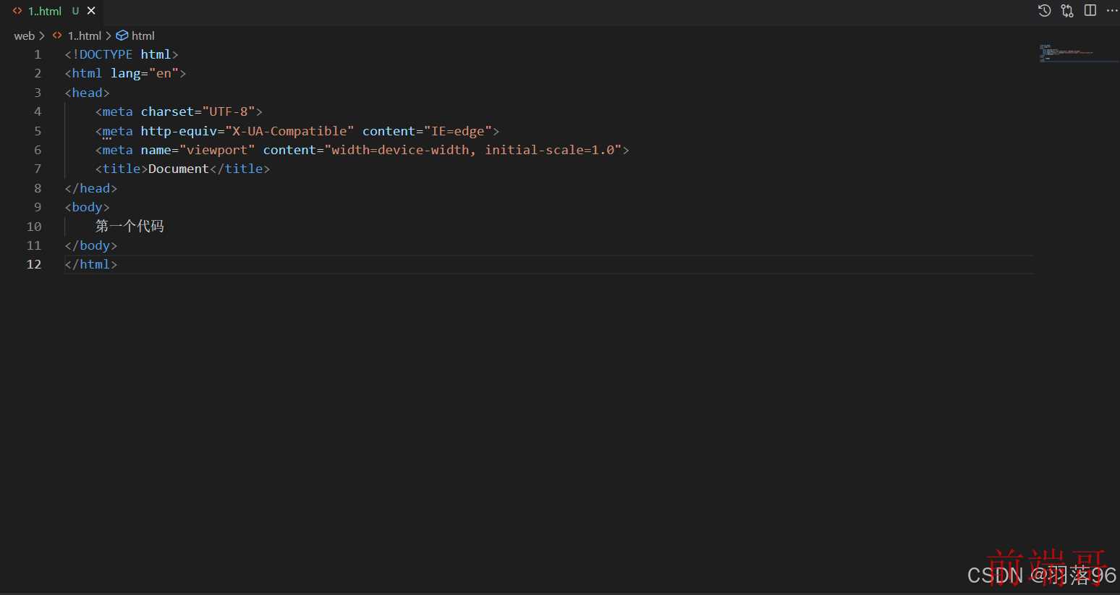Click the opening body tag

(x=87, y=207)
